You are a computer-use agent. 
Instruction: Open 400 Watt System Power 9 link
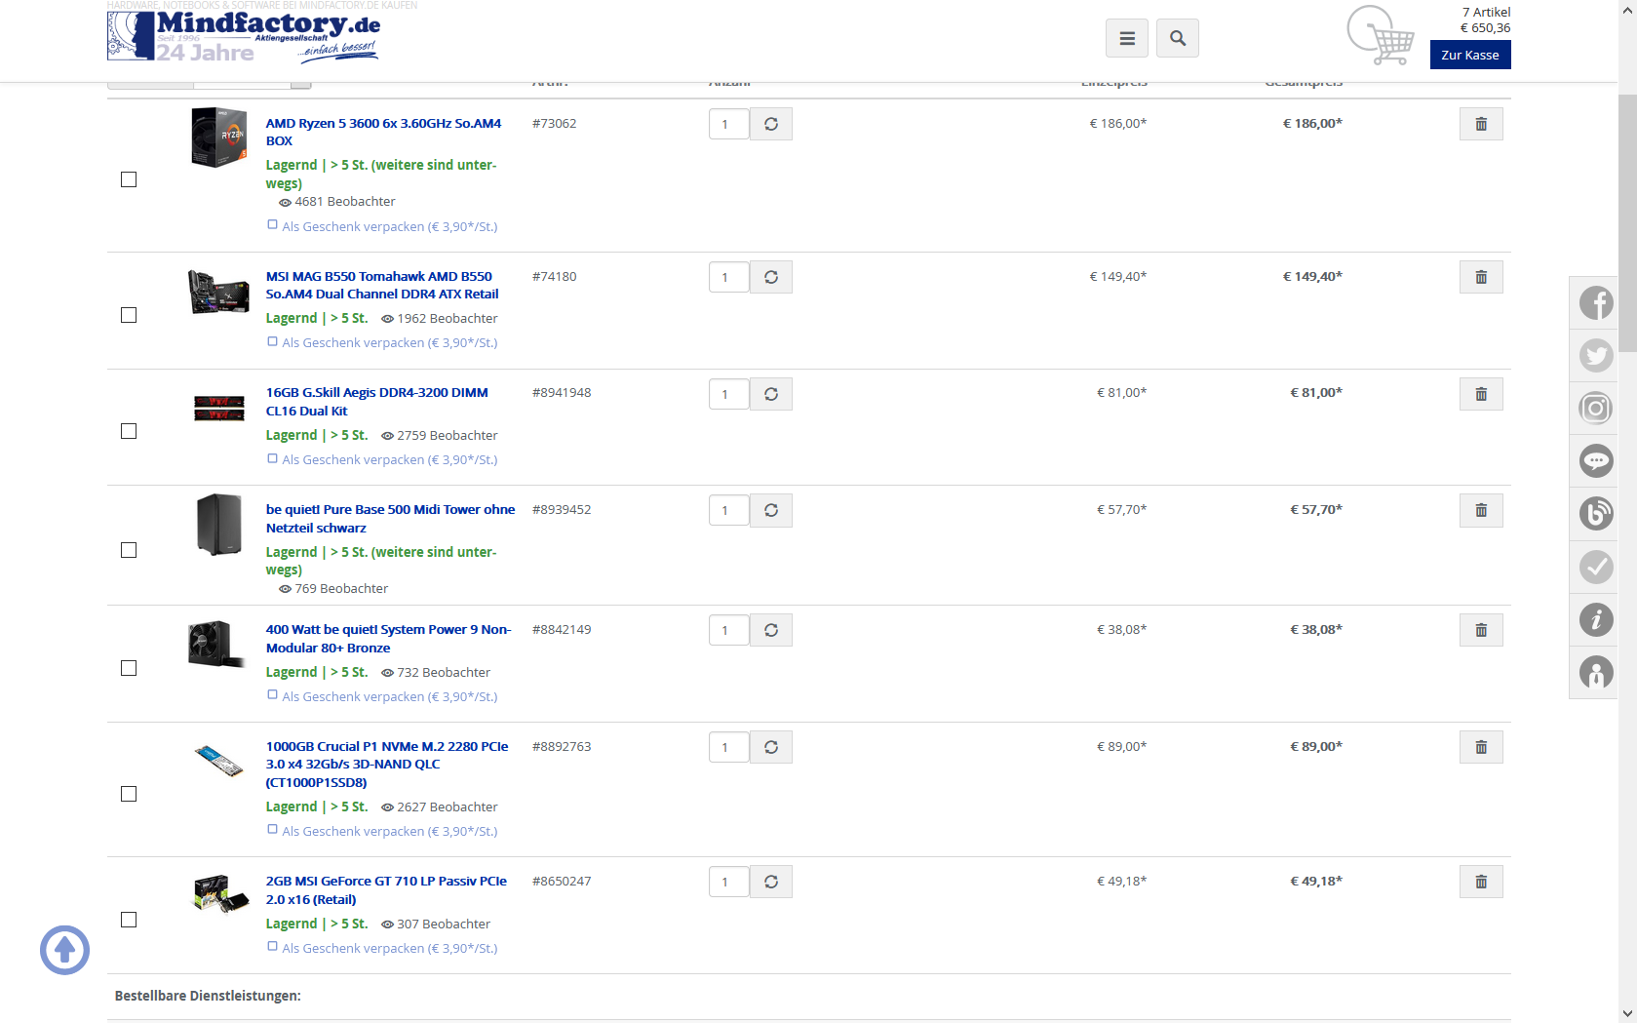(388, 639)
